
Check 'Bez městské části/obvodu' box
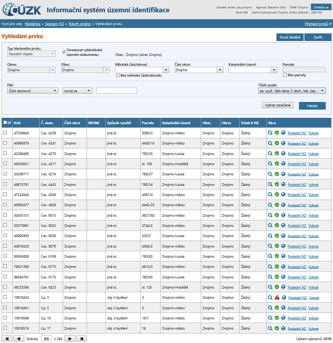click(x=118, y=75)
